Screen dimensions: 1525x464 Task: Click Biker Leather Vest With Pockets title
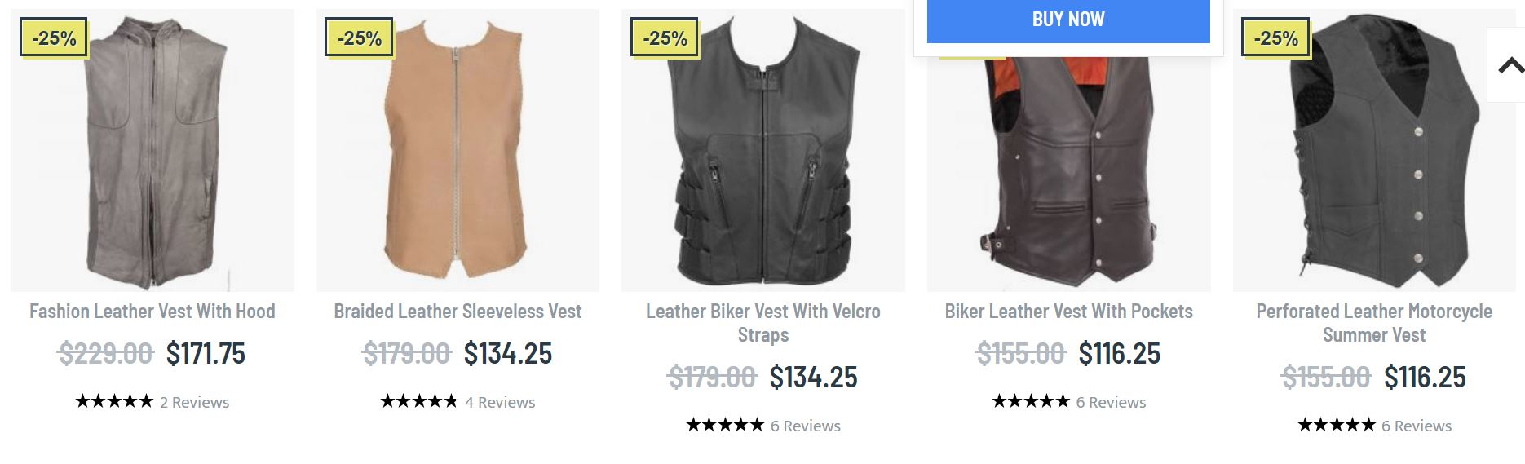(x=1068, y=312)
